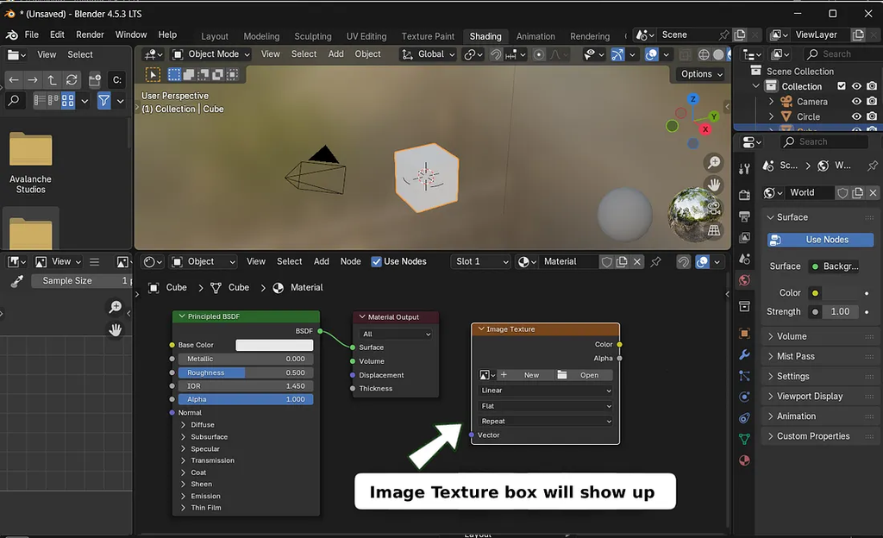The width and height of the screenshot is (883, 538).
Task: Select the Material Properties sphere icon
Action: [745, 460]
